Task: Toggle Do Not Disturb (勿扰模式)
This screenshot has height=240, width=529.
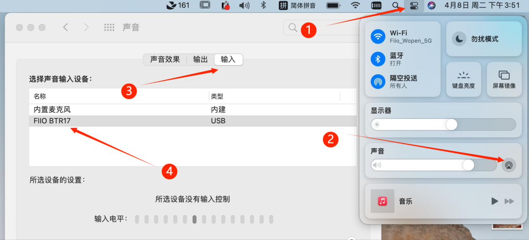Action: click(x=459, y=39)
